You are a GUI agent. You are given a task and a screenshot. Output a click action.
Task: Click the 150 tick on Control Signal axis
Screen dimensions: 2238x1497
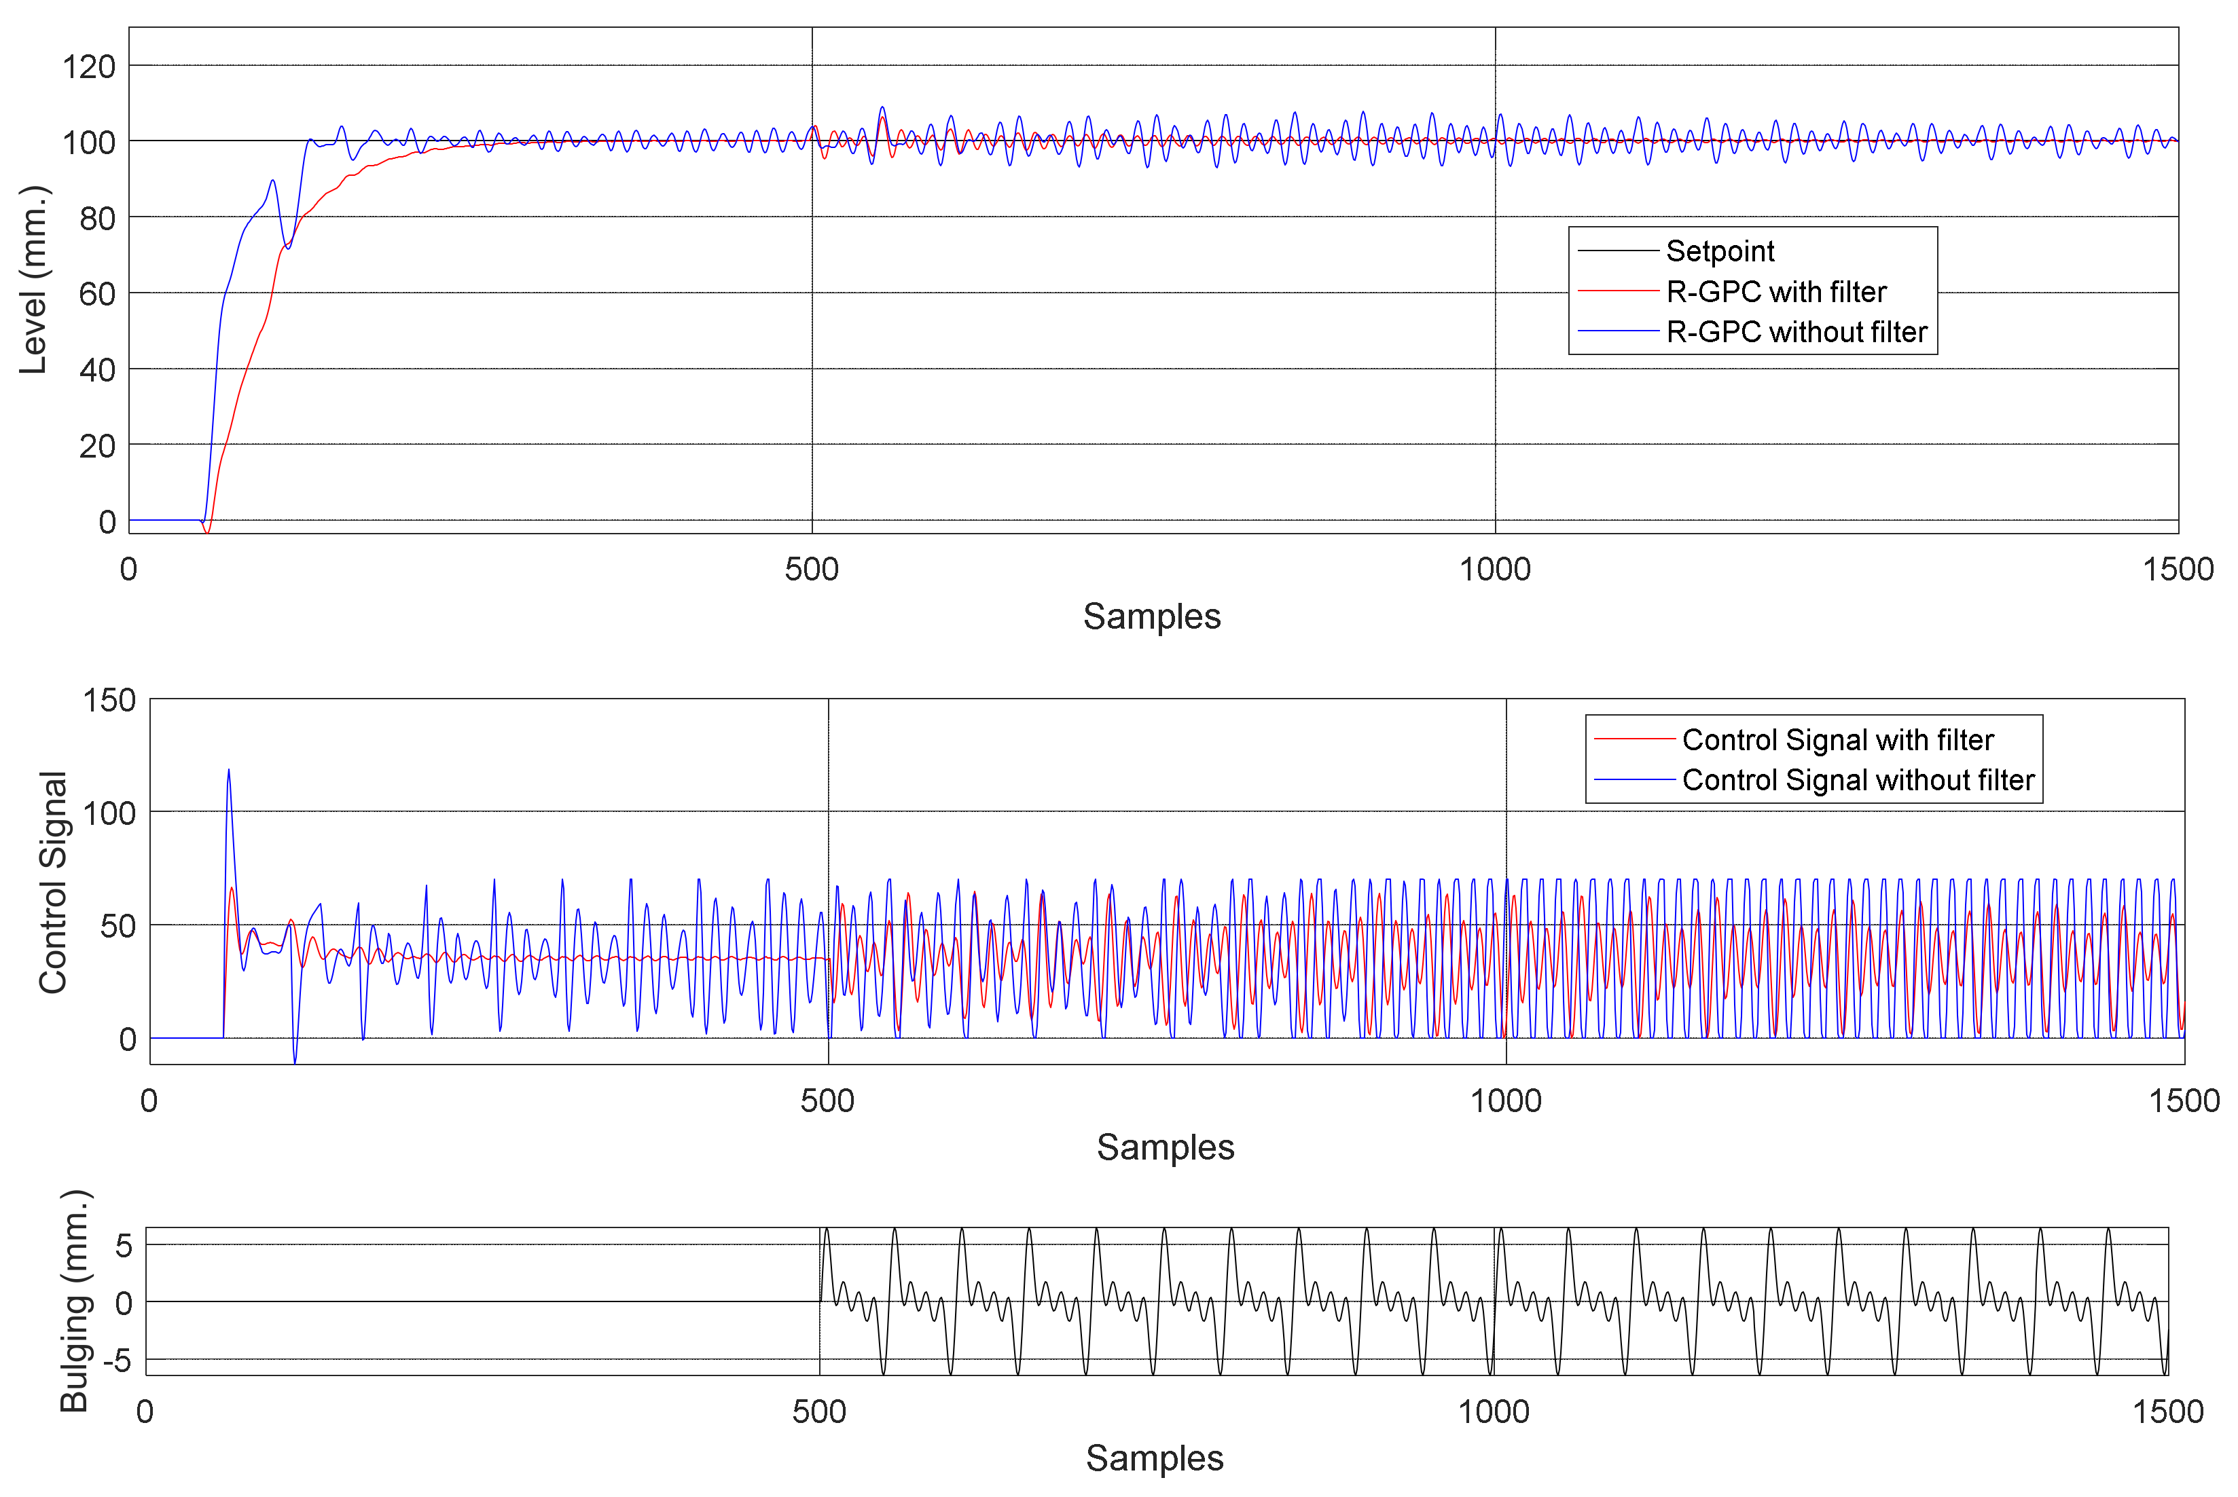[x=109, y=701]
